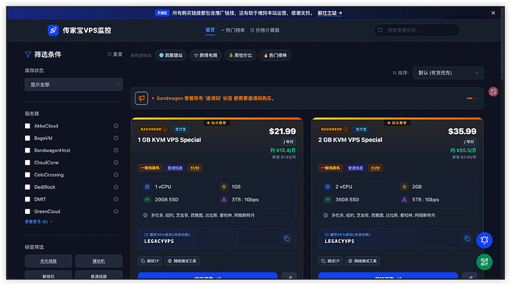The width and height of the screenshot is (511, 285).
Task: Expand 查看更多 (8) provider list
Action: point(39,222)
